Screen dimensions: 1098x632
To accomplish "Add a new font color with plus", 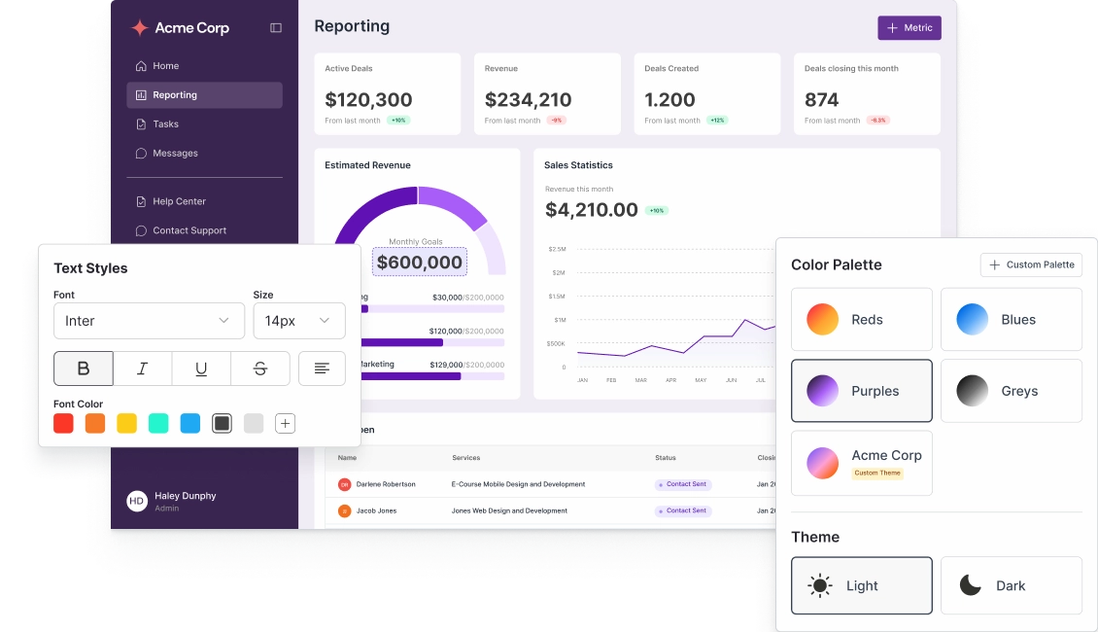I will point(285,423).
